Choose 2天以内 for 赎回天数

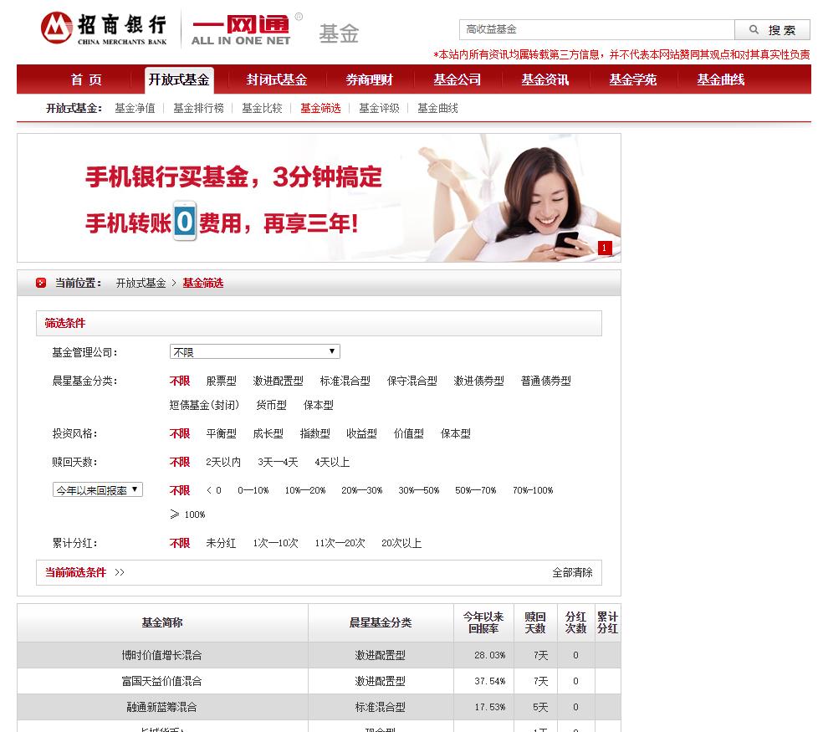click(x=225, y=461)
